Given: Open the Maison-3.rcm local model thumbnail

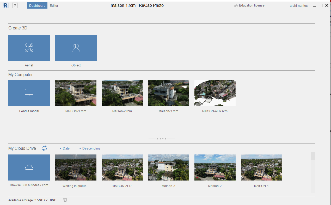Looking at the screenshot, I should (x=169, y=93).
